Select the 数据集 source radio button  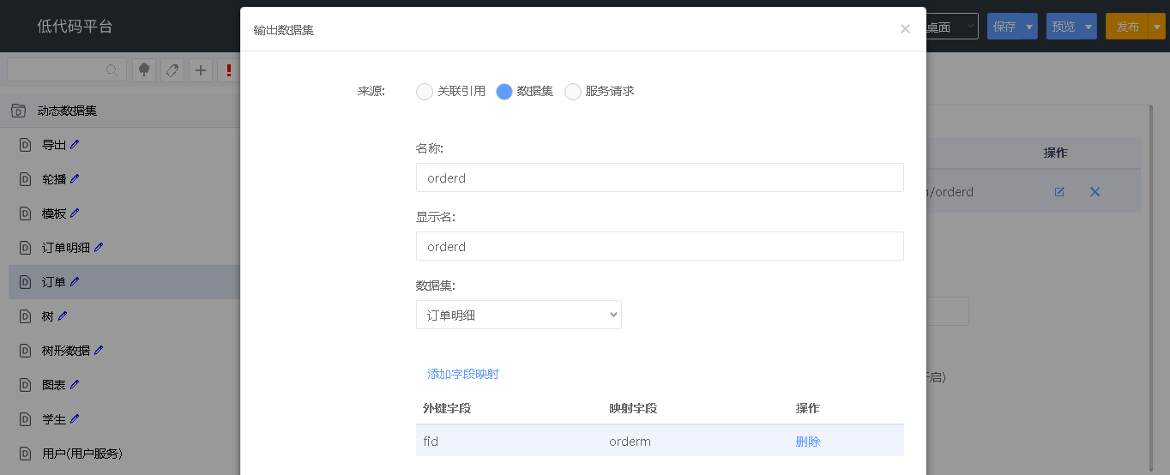[x=504, y=92]
